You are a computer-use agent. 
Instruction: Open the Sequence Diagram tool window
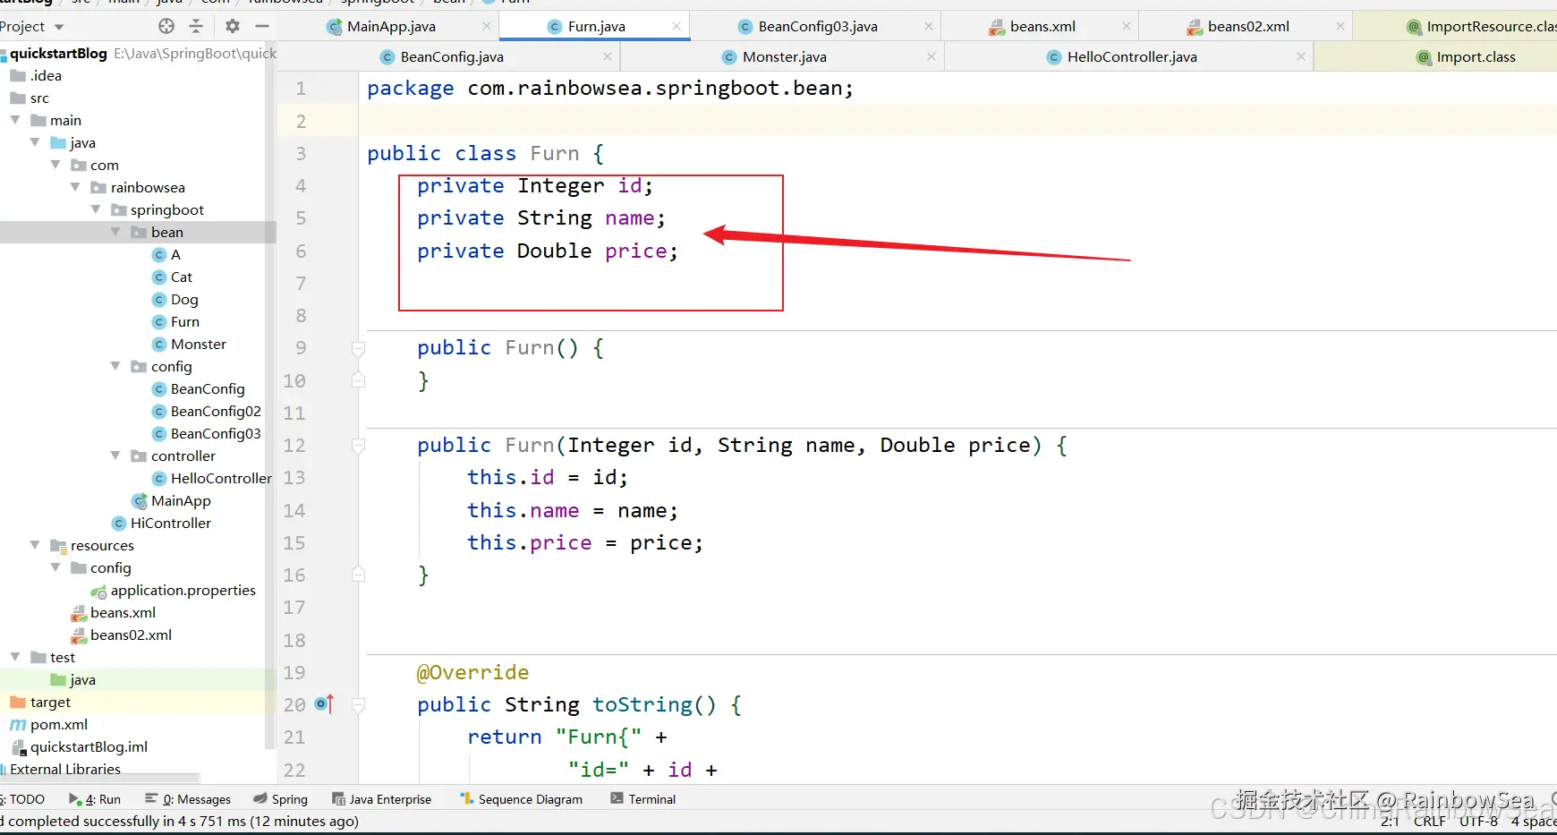click(x=521, y=799)
